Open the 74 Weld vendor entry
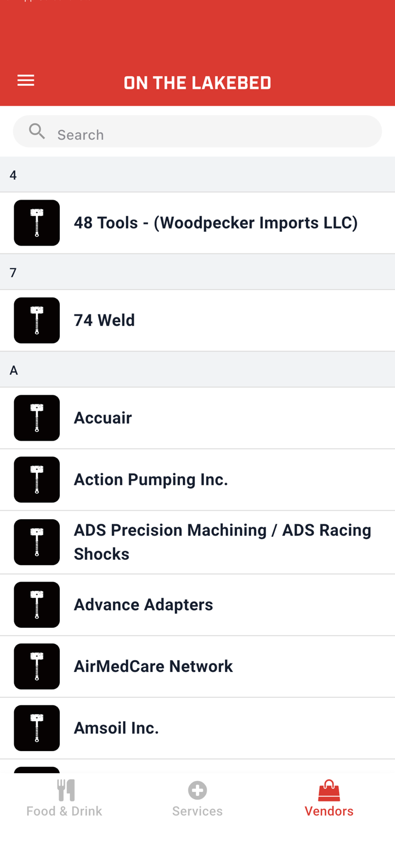This screenshot has height=858, width=395. tap(104, 320)
